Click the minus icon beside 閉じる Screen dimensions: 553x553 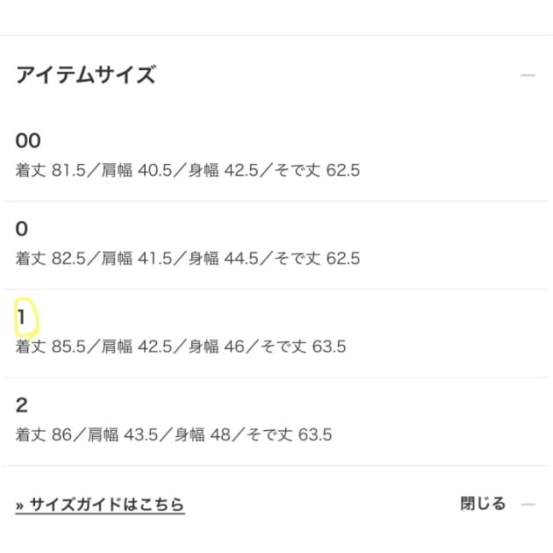coord(528,505)
